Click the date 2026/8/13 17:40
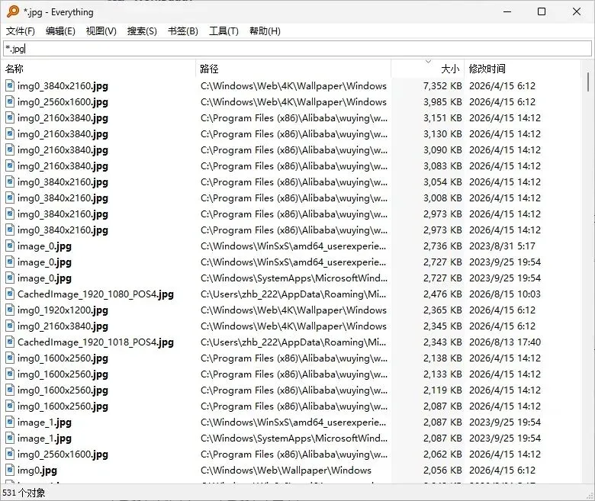595x501 pixels. coord(505,342)
